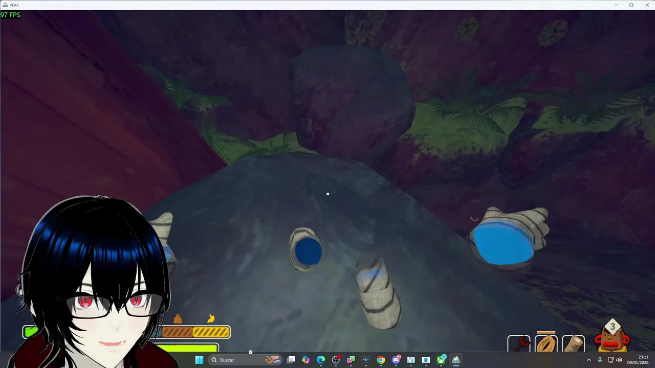Image resolution: width=655 pixels, height=368 pixels.
Task: Select the coiled rope inventory slot
Action: pos(546,344)
